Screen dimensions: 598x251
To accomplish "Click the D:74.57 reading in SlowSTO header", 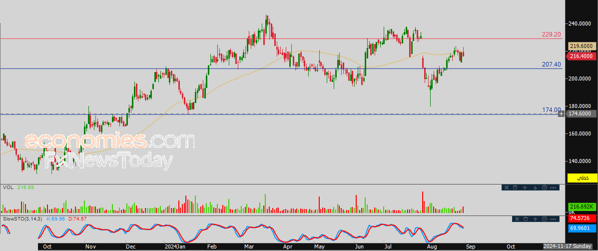I will click(x=77, y=219).
